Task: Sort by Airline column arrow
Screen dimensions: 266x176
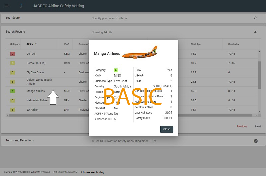Action: click(x=36, y=44)
